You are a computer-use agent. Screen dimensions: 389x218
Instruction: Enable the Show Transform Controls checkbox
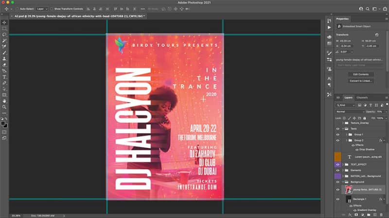click(52, 9)
